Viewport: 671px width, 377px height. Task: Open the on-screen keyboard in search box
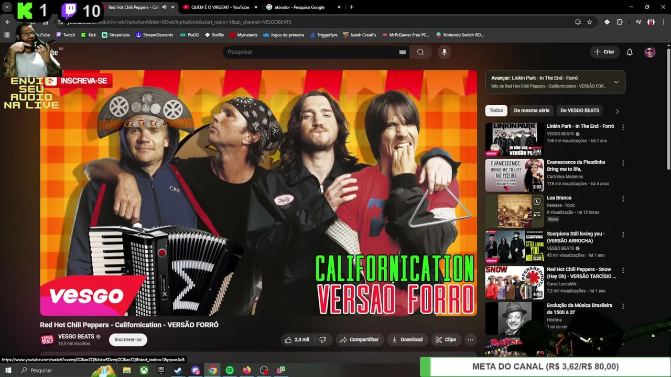(403, 52)
